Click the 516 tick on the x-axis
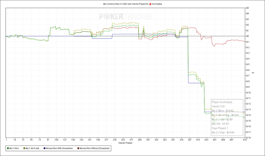265x156 pixels. pos(245,140)
